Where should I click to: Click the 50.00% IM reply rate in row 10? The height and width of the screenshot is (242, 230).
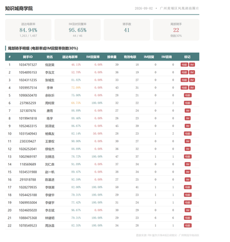(97, 134)
